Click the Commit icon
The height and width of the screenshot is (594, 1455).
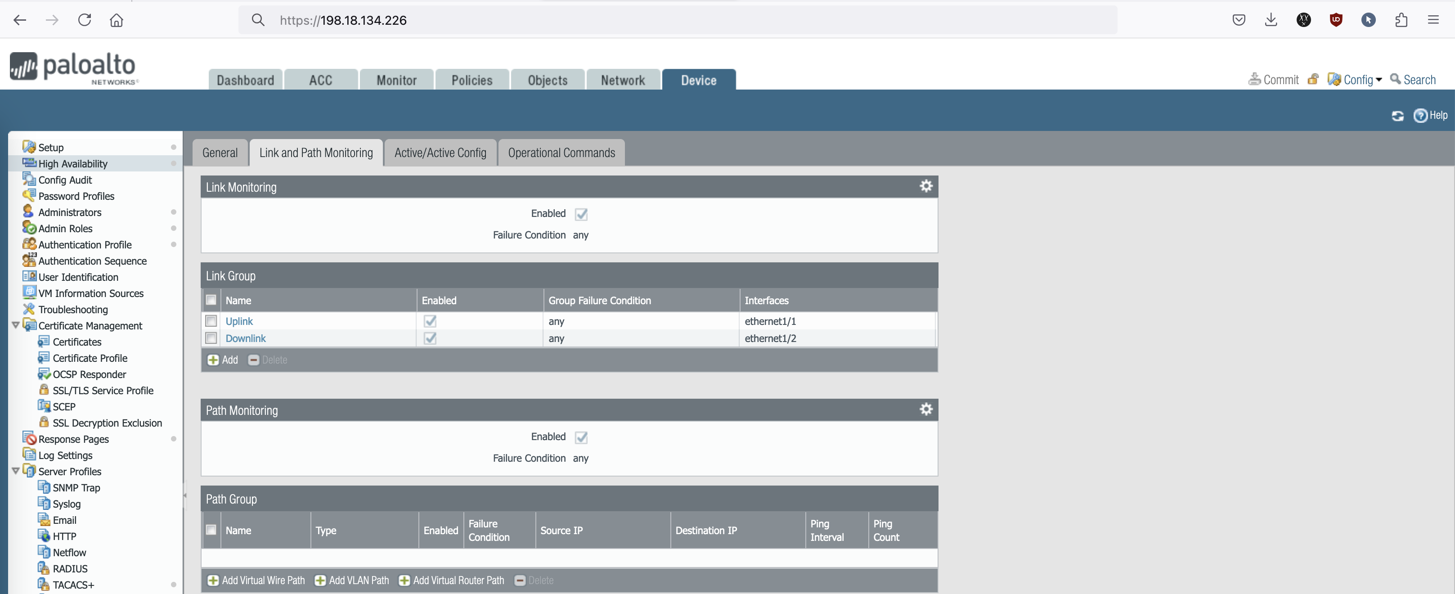(1254, 79)
